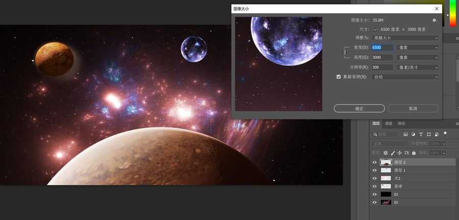Open the 分辨率 unit 像素/英寸 dropdown
This screenshot has height=220, width=459.
click(x=418, y=68)
